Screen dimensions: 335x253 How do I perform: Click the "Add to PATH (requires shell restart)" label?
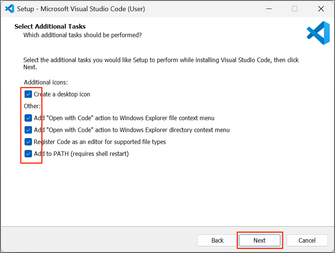coord(81,154)
